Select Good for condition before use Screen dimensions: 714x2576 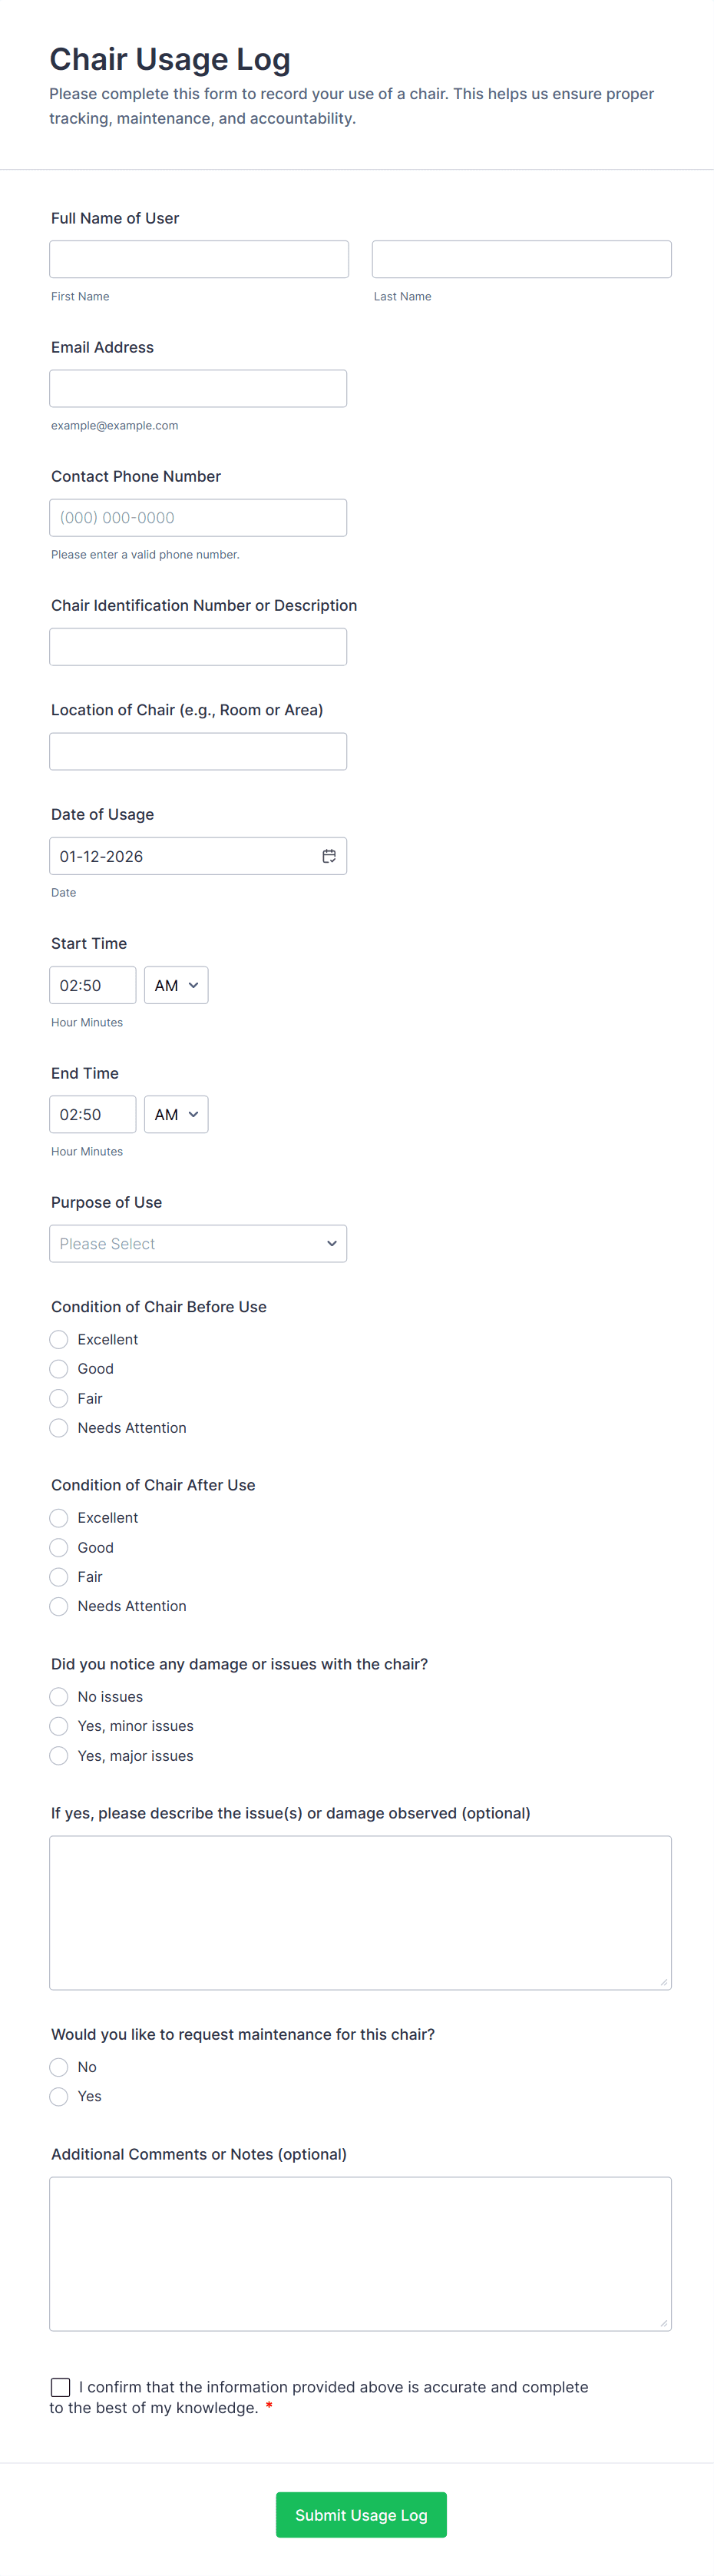pyautogui.click(x=59, y=1369)
